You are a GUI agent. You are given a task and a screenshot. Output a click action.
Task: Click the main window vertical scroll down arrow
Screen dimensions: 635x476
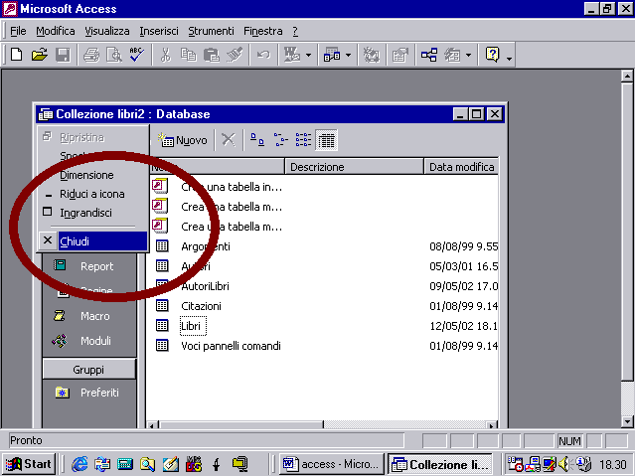click(x=627, y=421)
